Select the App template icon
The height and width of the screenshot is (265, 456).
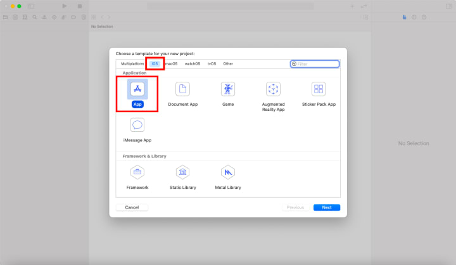coord(137,89)
